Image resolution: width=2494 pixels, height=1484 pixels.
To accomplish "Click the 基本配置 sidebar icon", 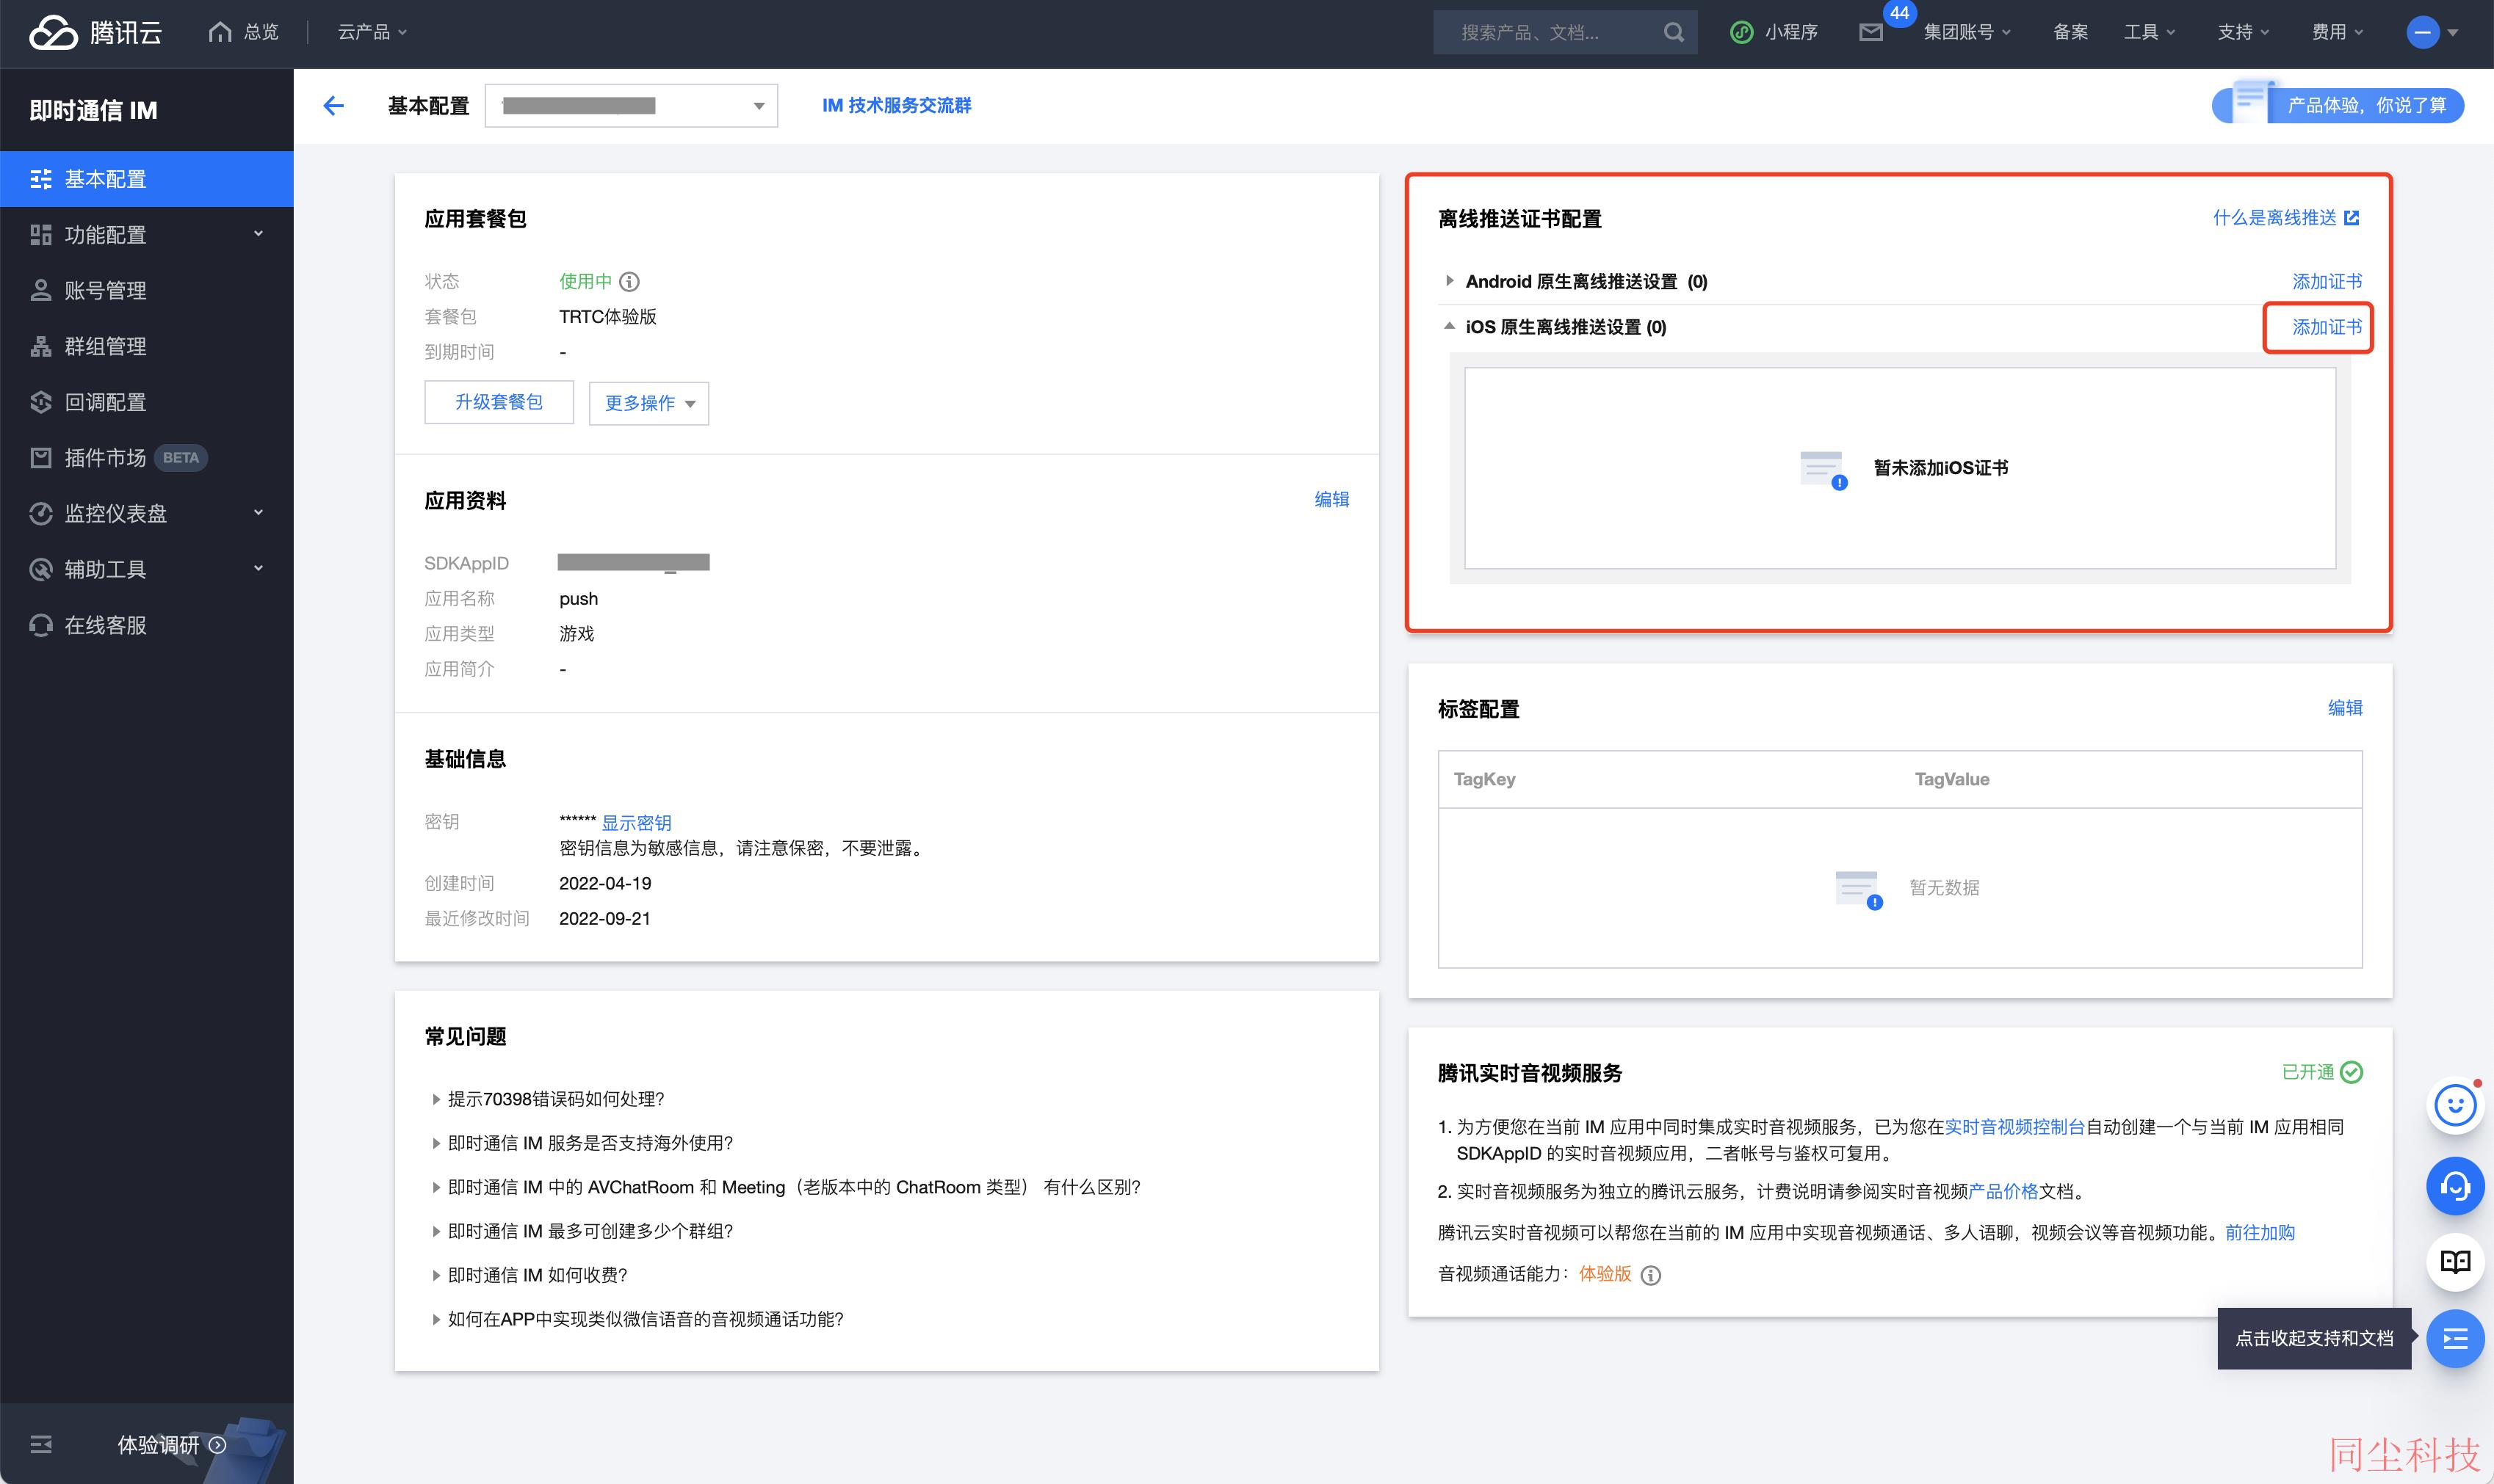I will coord(41,179).
